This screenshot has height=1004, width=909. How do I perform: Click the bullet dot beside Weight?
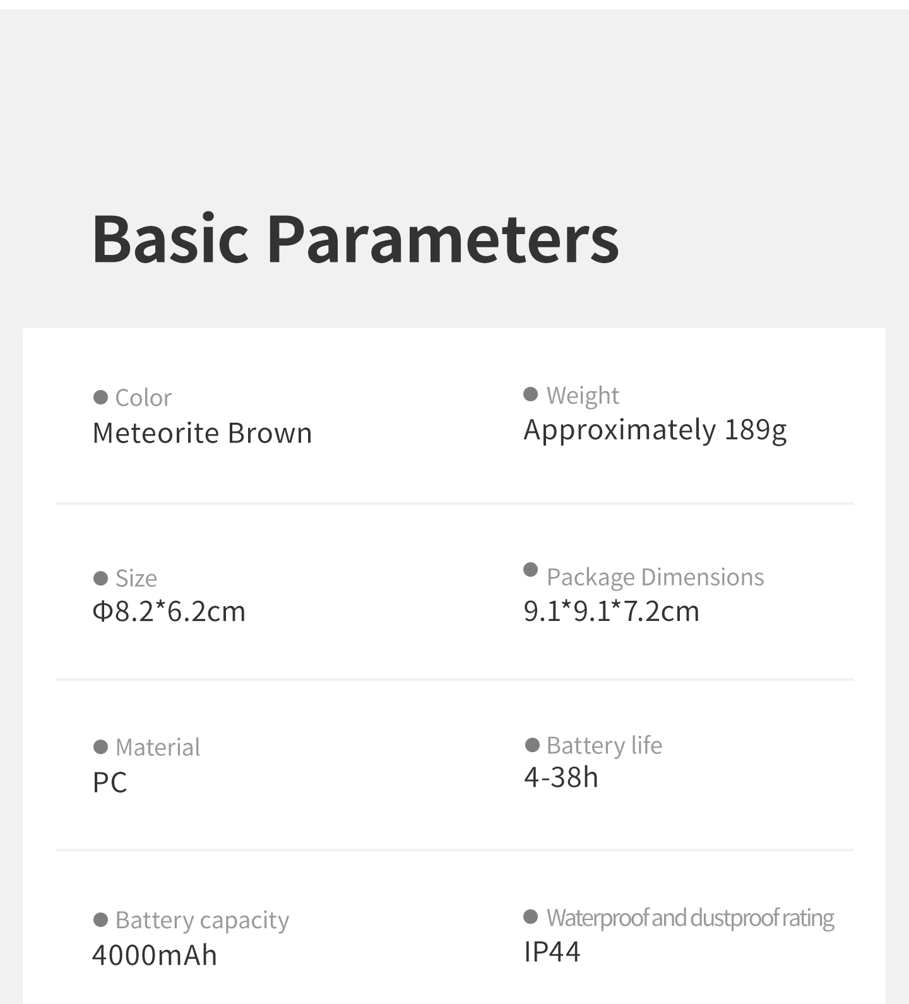point(531,394)
